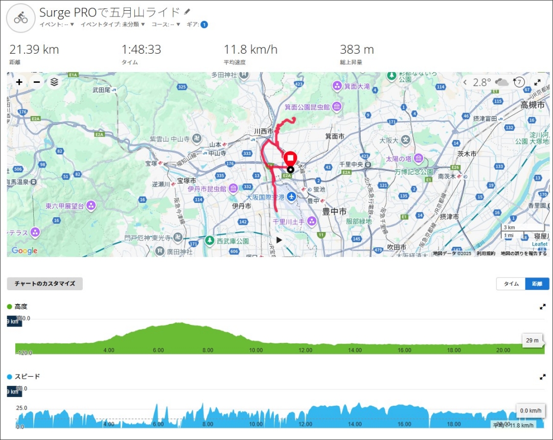Click the gear count badge showing 1

pos(204,25)
